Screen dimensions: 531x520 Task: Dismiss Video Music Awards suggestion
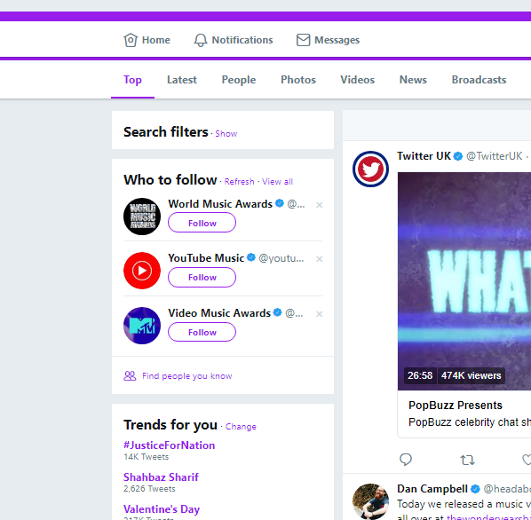[x=319, y=314]
